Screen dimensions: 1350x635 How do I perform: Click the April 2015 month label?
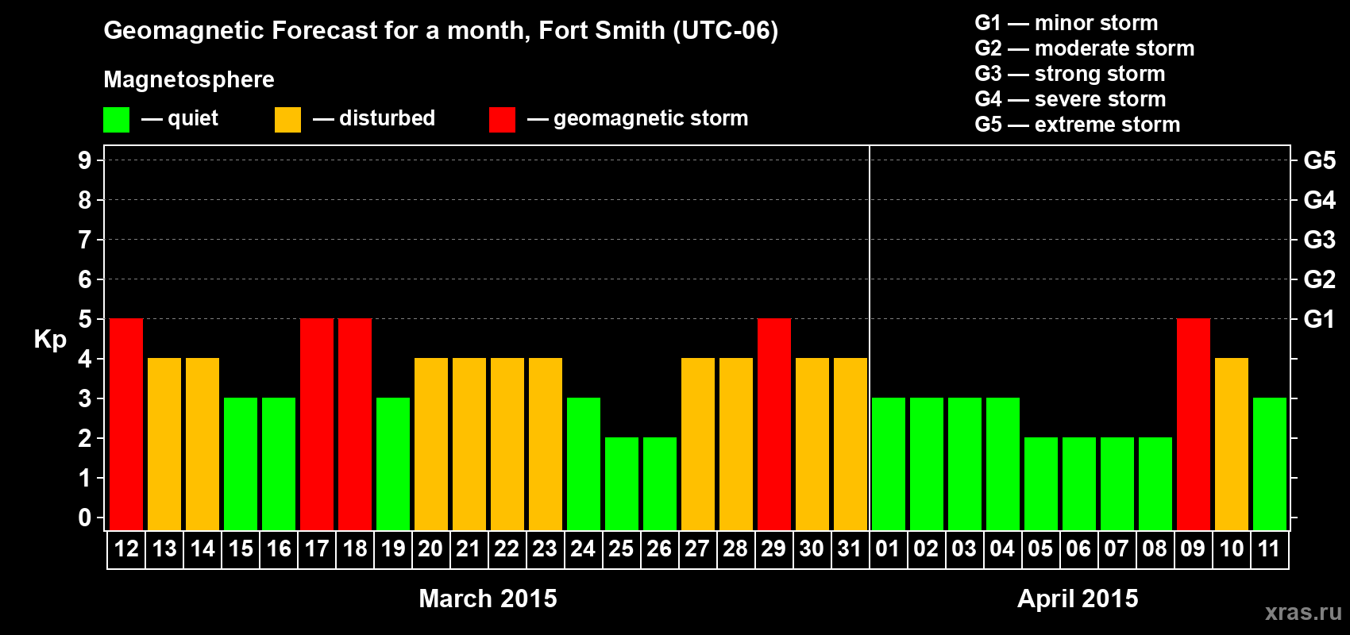[1078, 598]
